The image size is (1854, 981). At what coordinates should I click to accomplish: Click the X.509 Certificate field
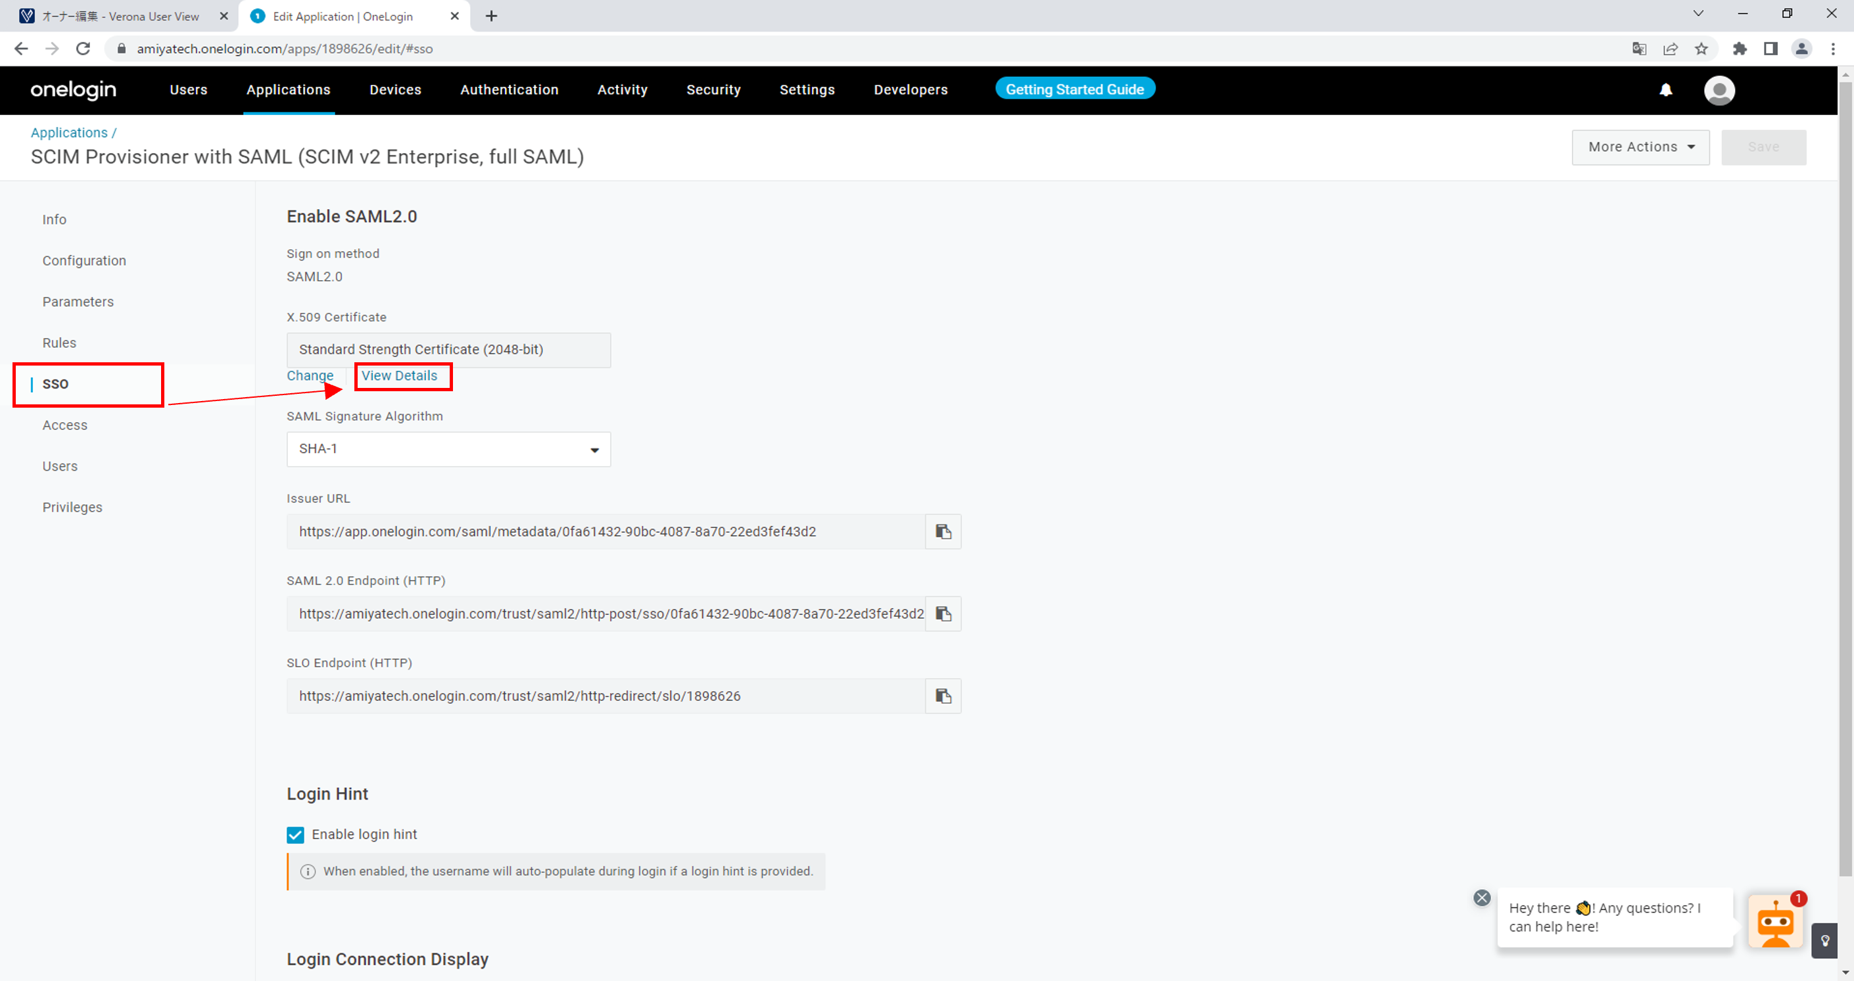448,350
